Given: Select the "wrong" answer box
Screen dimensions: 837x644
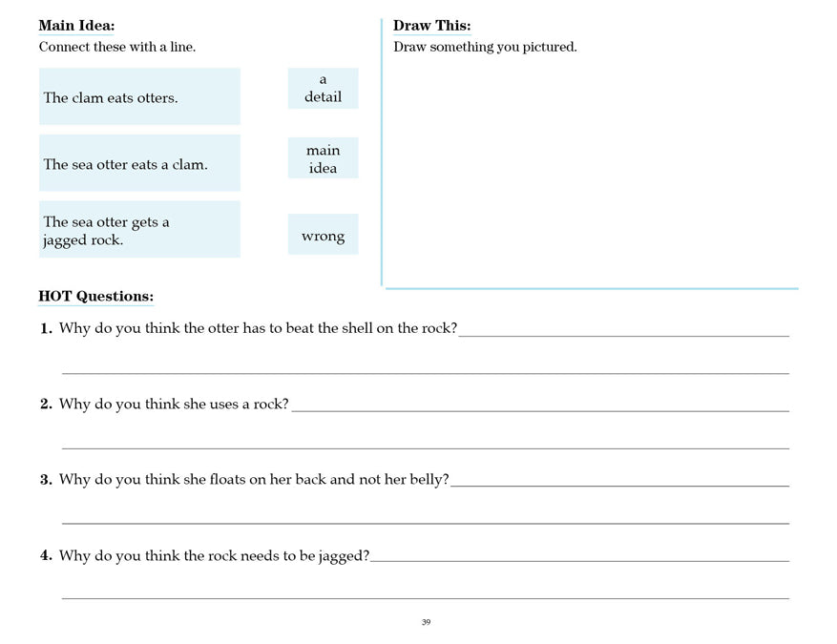Looking at the screenshot, I should [x=323, y=235].
